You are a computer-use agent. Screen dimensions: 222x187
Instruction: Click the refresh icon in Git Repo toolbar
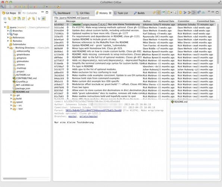point(29,19)
